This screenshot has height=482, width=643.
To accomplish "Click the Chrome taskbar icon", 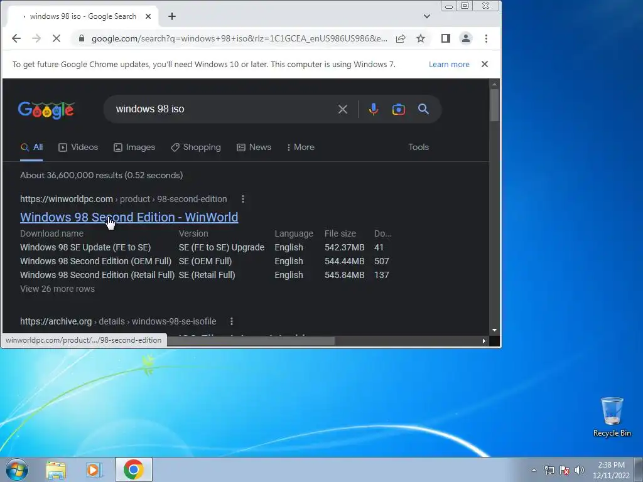I will click(133, 469).
